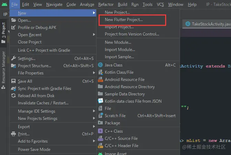
Task: Click the Scratch File icon
Action: pyautogui.click(x=101, y=115)
